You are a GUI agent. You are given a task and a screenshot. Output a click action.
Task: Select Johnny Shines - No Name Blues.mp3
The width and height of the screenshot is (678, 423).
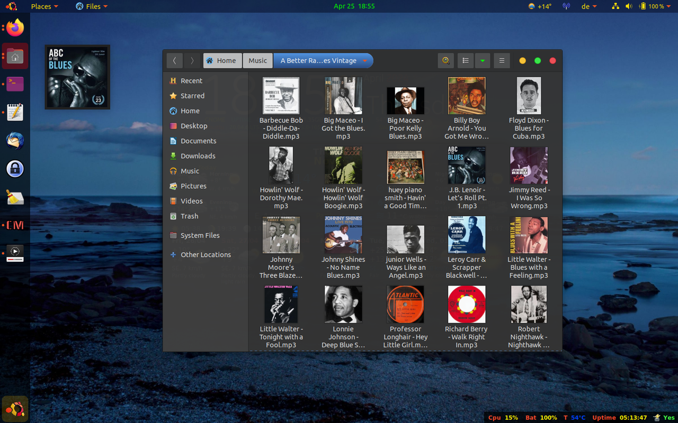[x=343, y=247]
